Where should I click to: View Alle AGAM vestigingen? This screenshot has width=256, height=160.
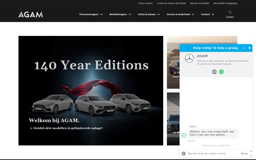225,3
